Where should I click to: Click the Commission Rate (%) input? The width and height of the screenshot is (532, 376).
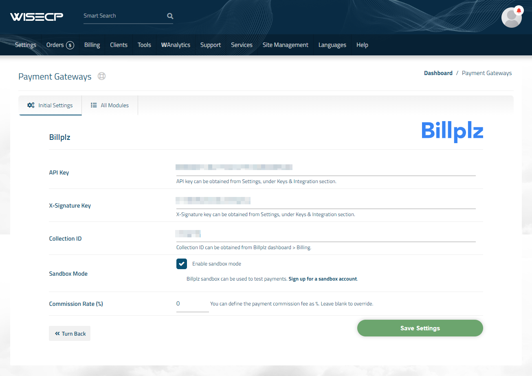point(192,304)
